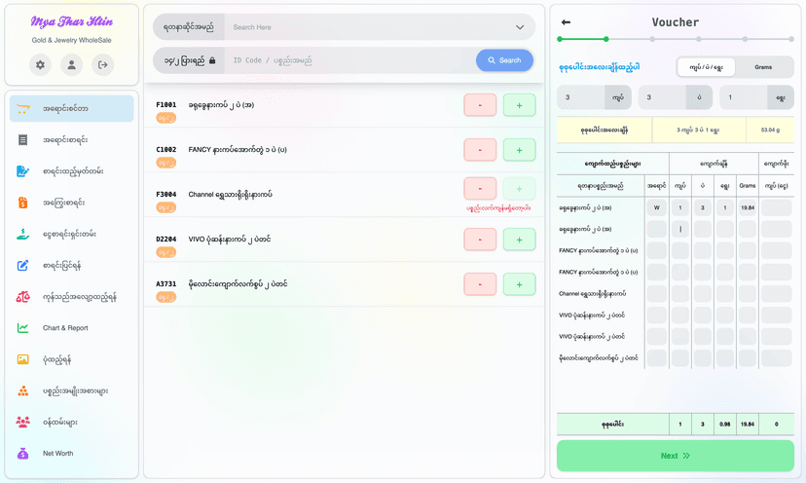Click first step dot on voucher progress bar
The width and height of the screenshot is (806, 483).
560,39
